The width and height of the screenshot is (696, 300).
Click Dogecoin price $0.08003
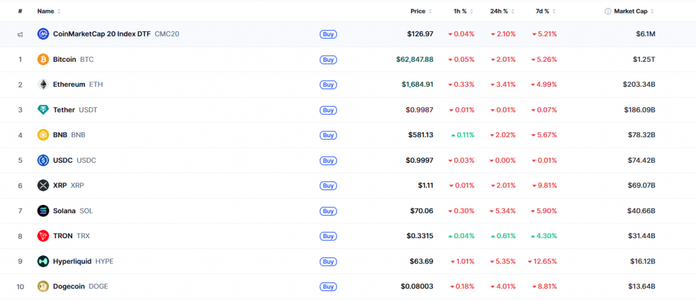(x=417, y=286)
